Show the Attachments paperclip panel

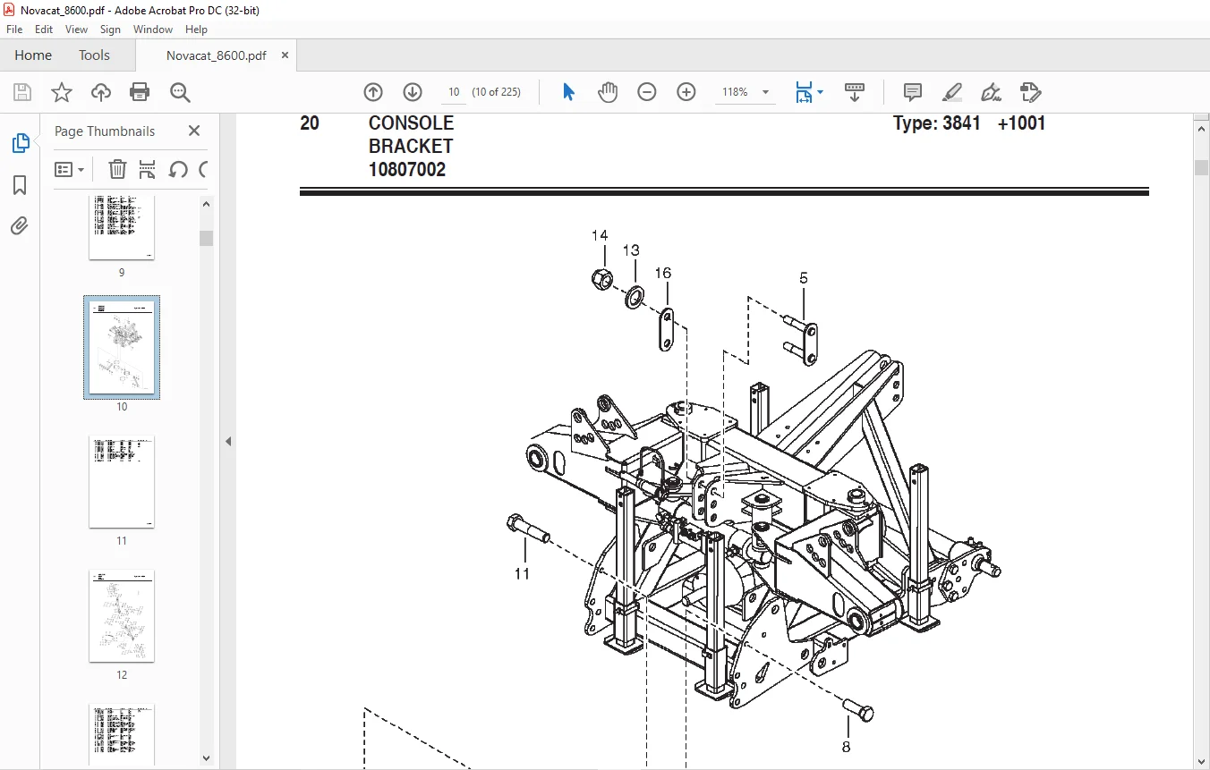pos(20,225)
